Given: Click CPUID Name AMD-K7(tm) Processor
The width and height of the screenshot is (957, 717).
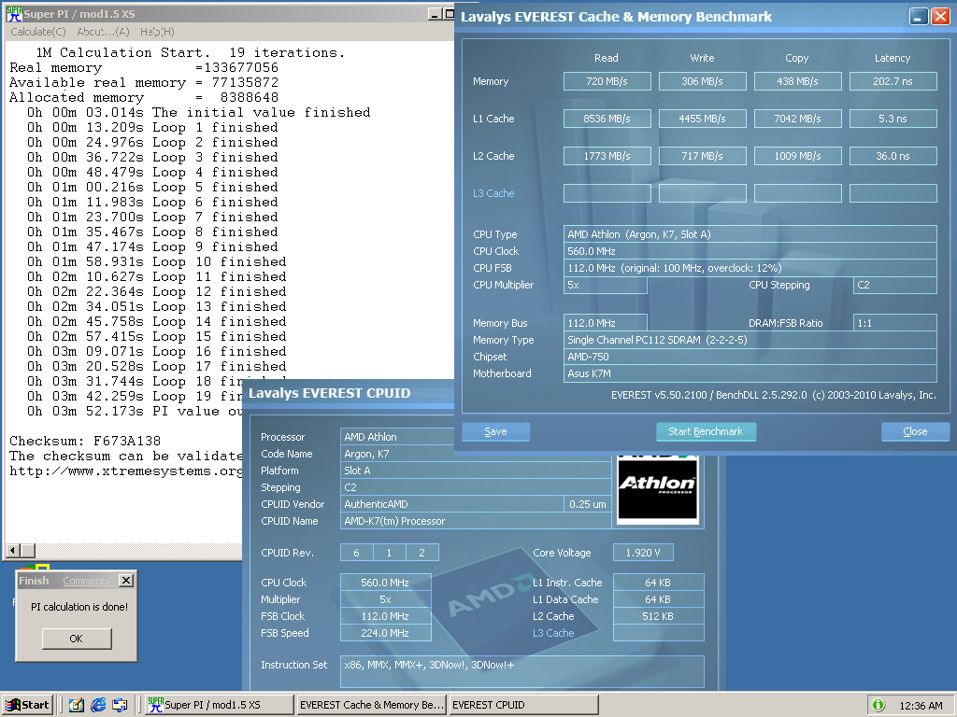Looking at the screenshot, I should click(476, 521).
